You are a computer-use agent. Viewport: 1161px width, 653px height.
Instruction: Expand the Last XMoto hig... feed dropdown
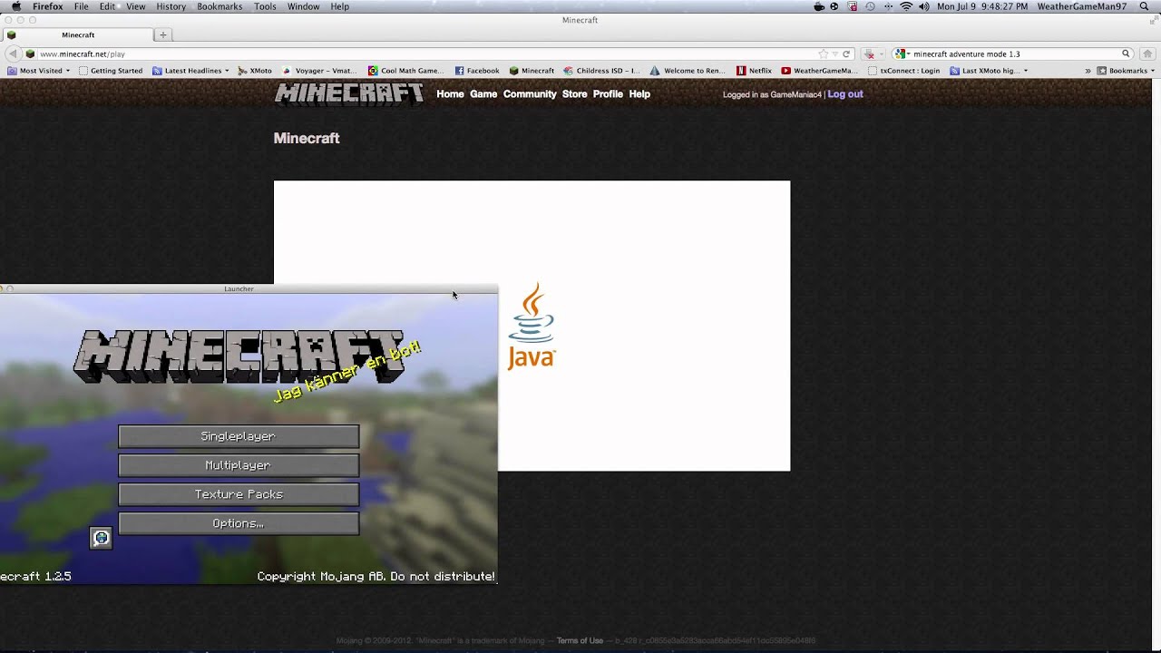point(989,70)
